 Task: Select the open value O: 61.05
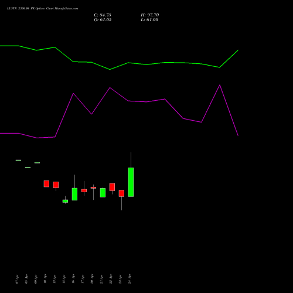pyautogui.click(x=103, y=20)
